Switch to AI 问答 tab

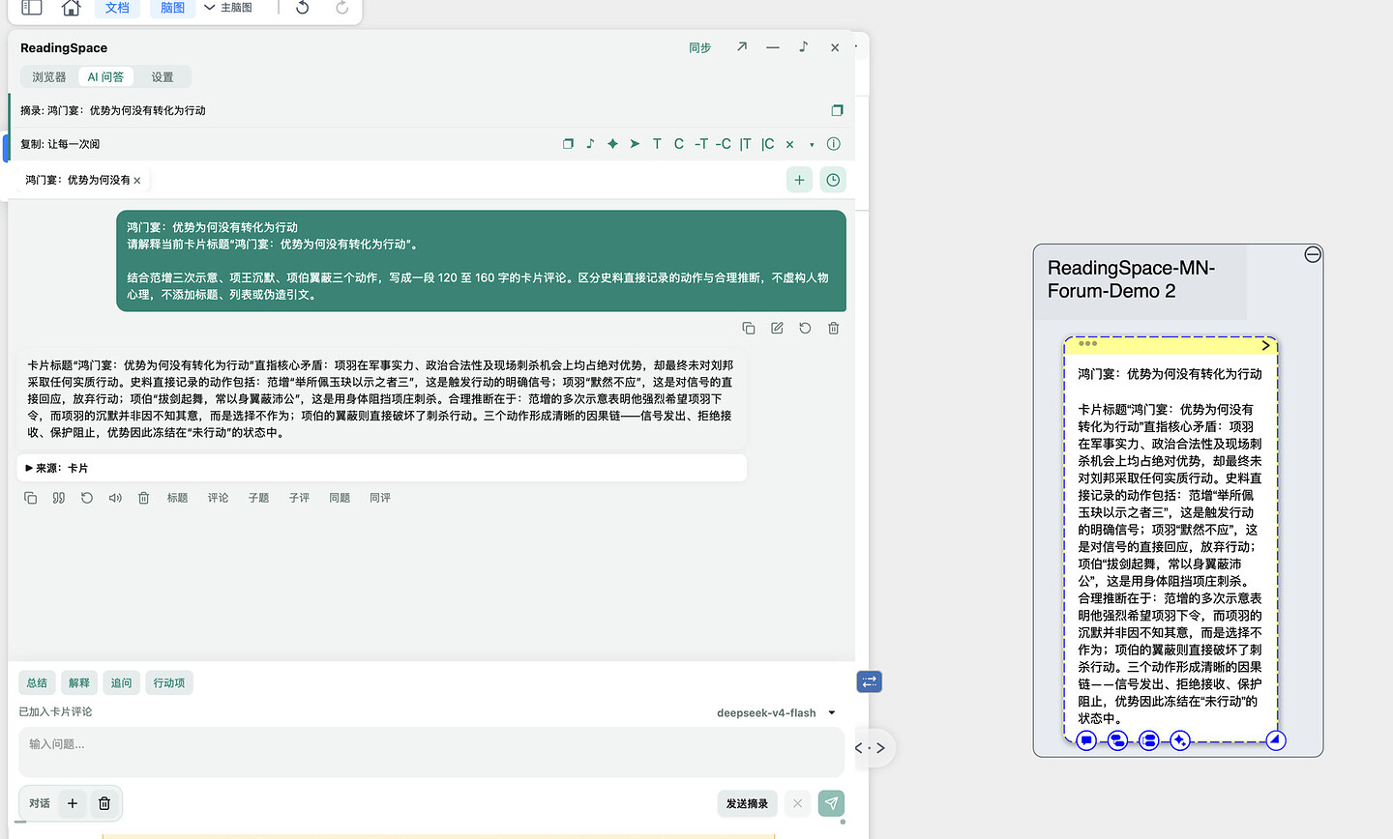(x=105, y=77)
